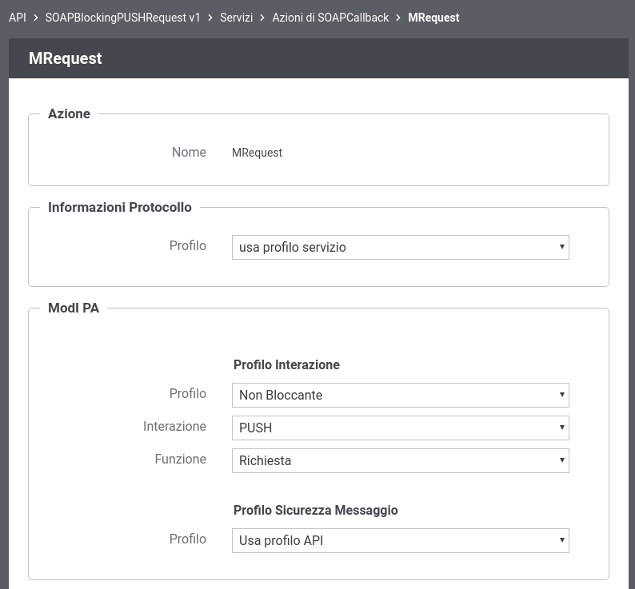Image resolution: width=635 pixels, height=589 pixels.
Task: Open SOAPBlockingPUSHRequest v1 breadcrumb
Action: 122,18
